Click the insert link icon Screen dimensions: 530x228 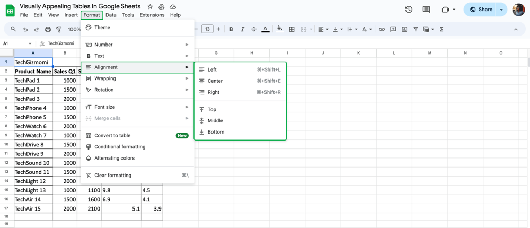(382, 29)
